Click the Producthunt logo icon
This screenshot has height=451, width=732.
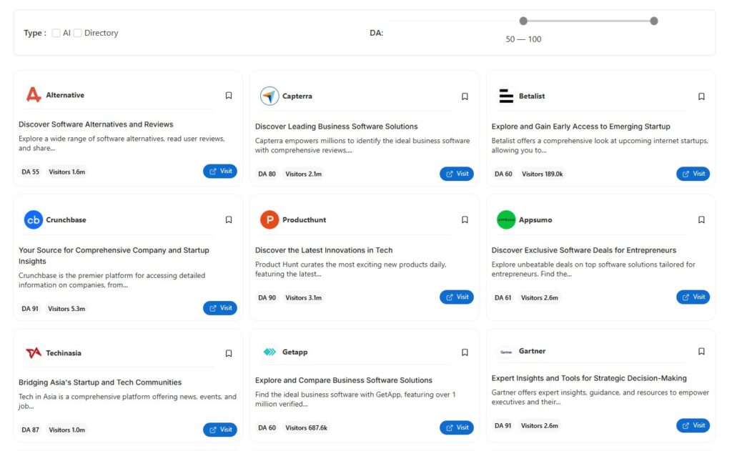pyautogui.click(x=269, y=220)
